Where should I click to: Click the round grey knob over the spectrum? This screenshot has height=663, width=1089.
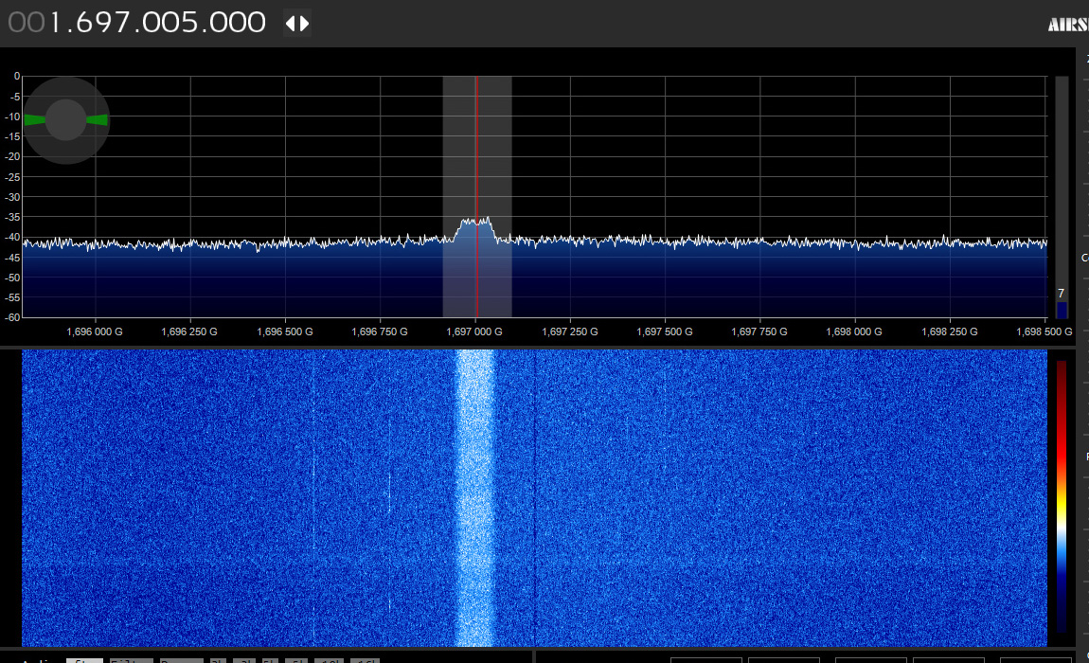(66, 119)
